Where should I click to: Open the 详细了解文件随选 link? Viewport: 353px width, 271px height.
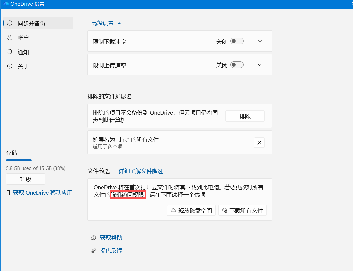[x=141, y=171]
